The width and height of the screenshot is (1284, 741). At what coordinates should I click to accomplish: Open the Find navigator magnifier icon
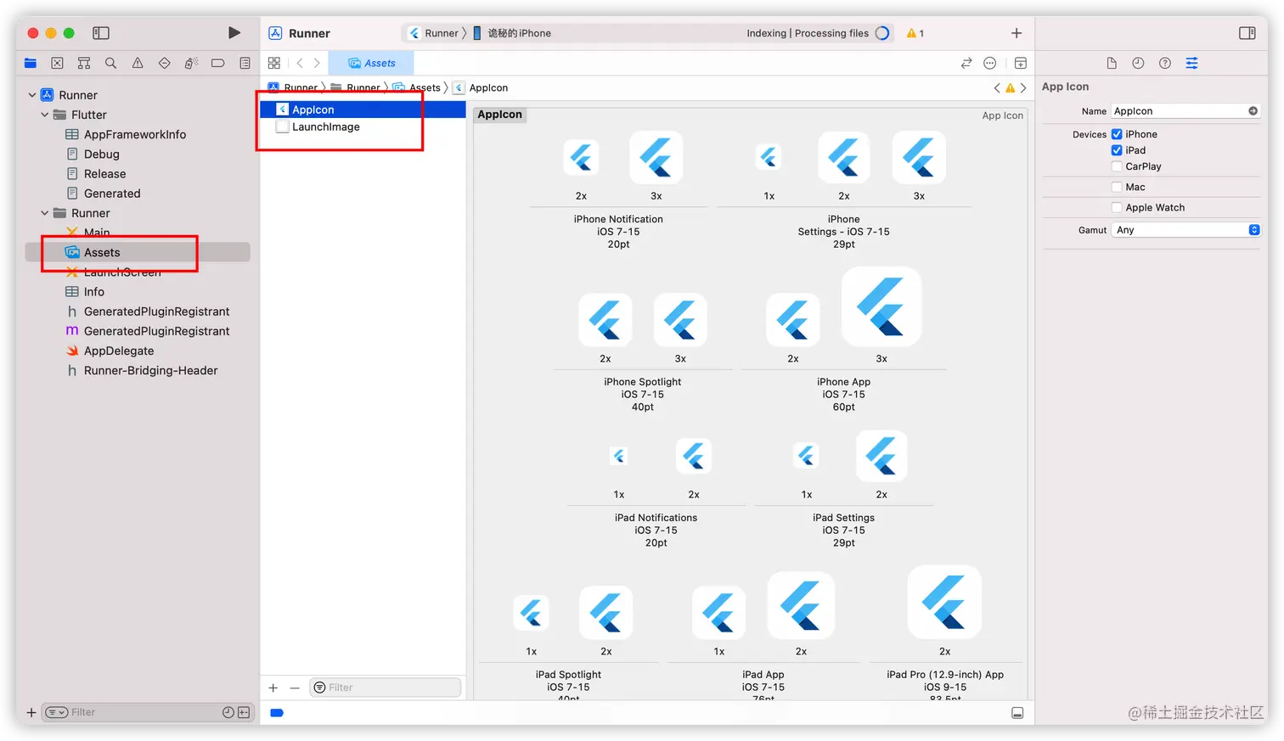pyautogui.click(x=110, y=63)
